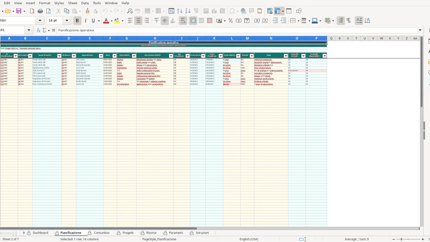Toggle underline formatting

(x=94, y=21)
